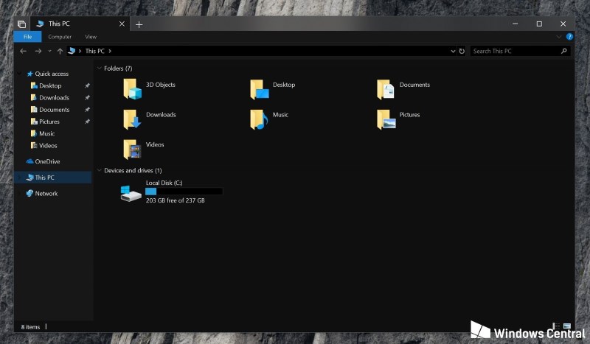Go up one level with Up arrow
Screen dimensions: 590x344
60,52
